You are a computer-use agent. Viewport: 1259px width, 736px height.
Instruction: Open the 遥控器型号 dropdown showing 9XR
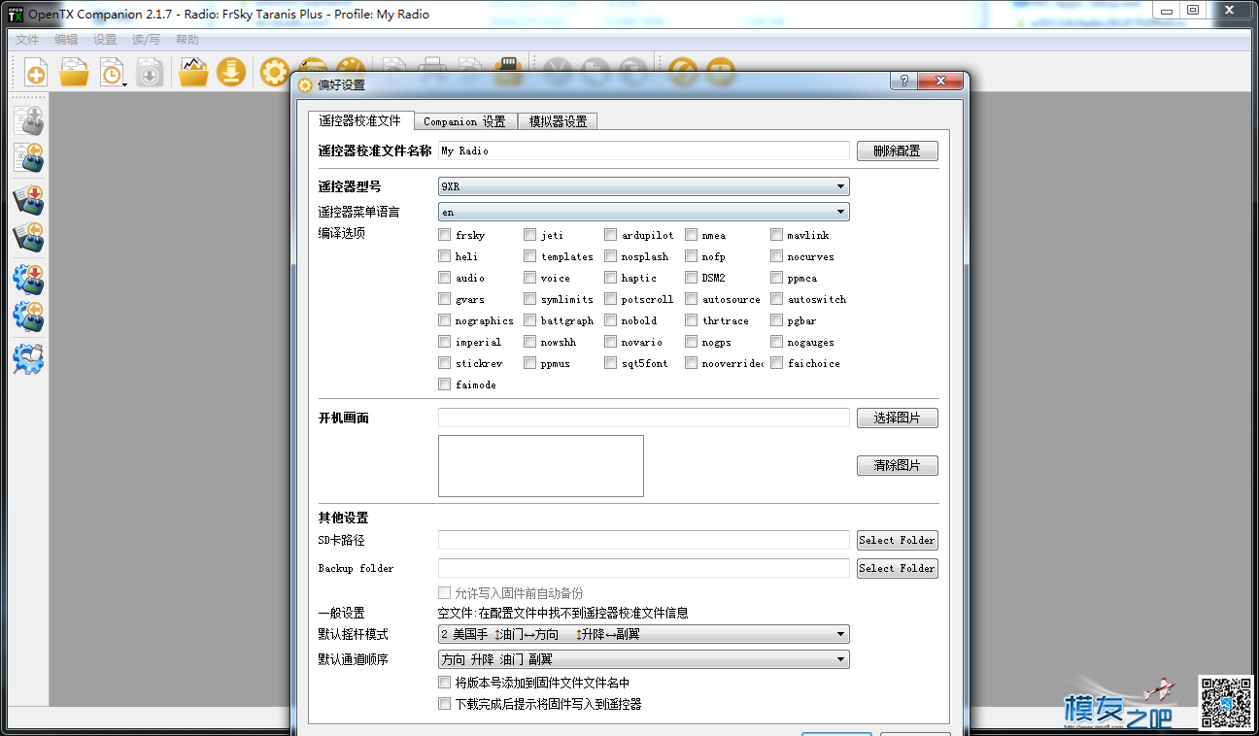tap(643, 186)
